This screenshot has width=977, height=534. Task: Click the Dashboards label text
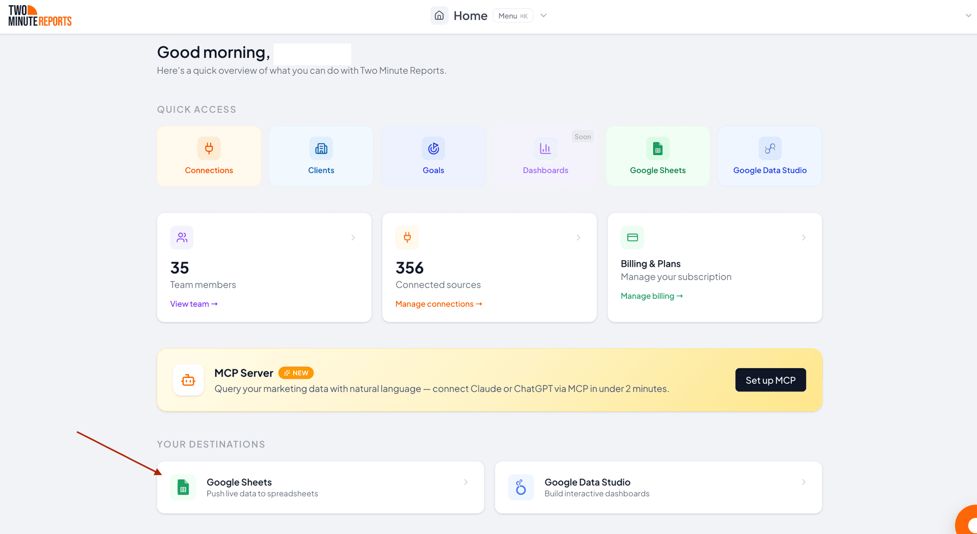(x=545, y=170)
